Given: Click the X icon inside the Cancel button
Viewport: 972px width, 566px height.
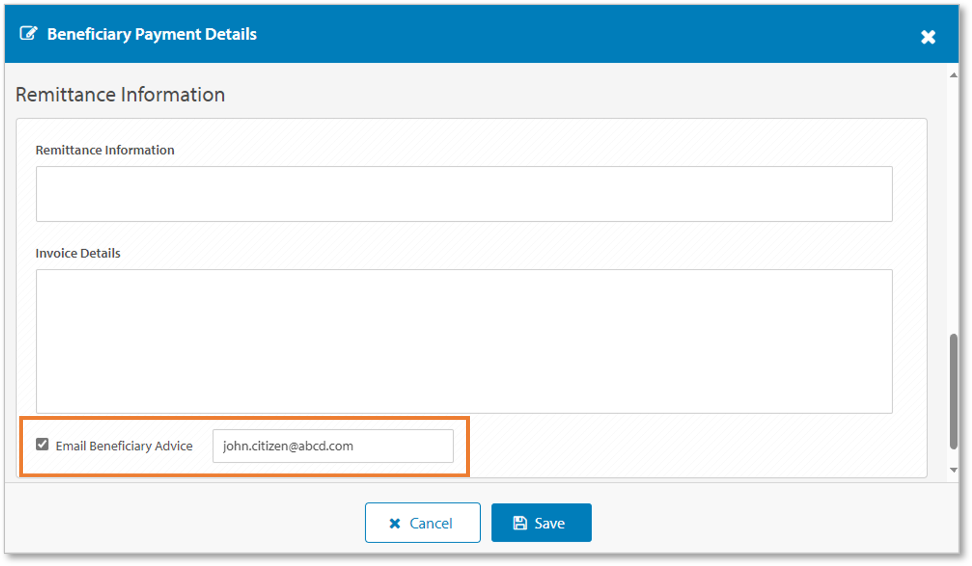Looking at the screenshot, I should click(395, 523).
